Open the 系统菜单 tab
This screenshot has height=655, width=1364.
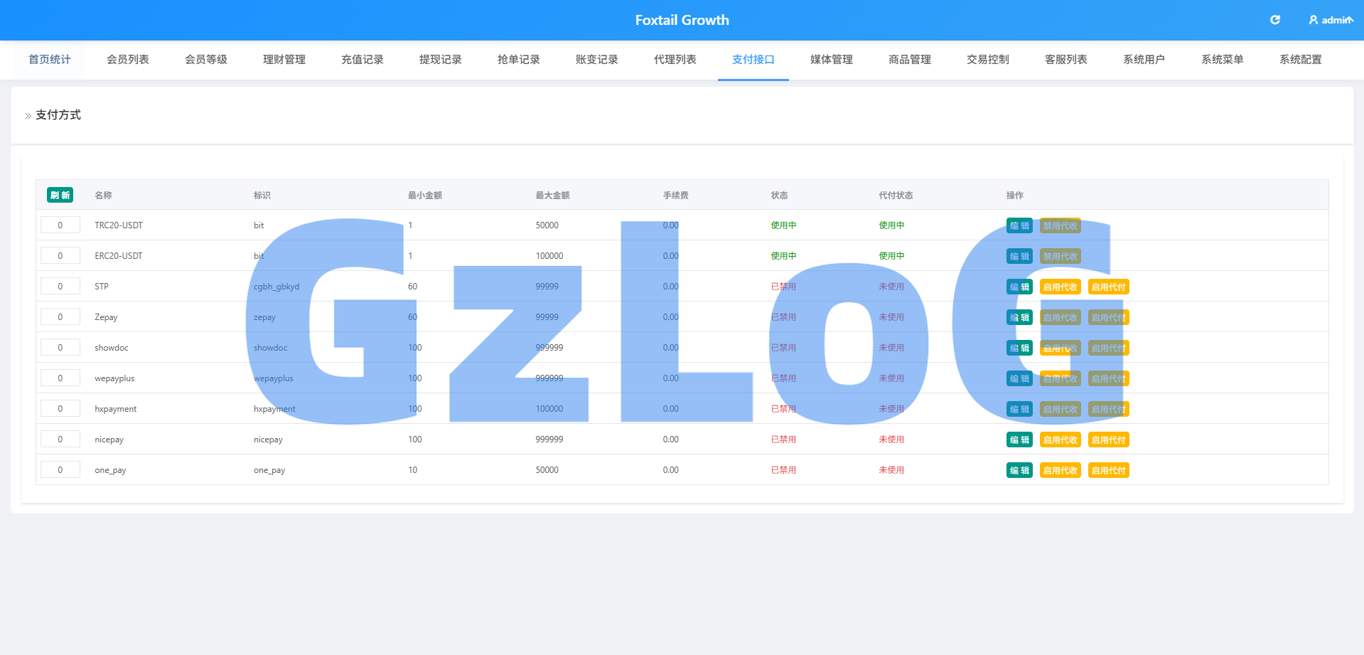tap(1223, 60)
